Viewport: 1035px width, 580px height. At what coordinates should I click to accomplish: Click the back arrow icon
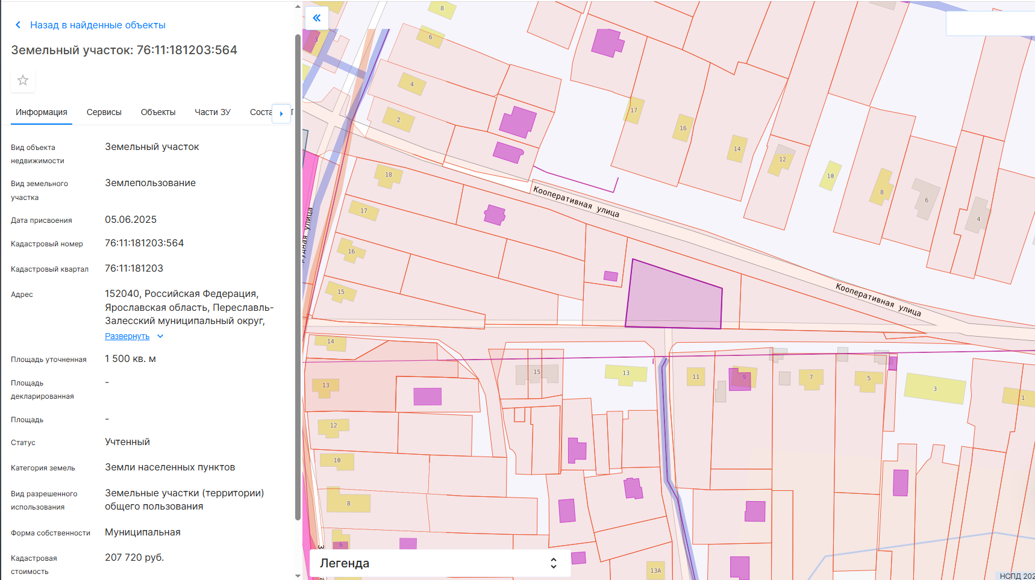[18, 25]
